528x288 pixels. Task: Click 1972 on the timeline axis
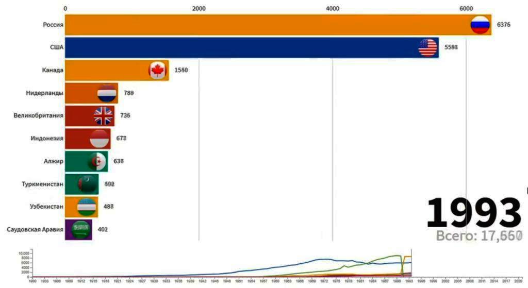click(x=324, y=281)
